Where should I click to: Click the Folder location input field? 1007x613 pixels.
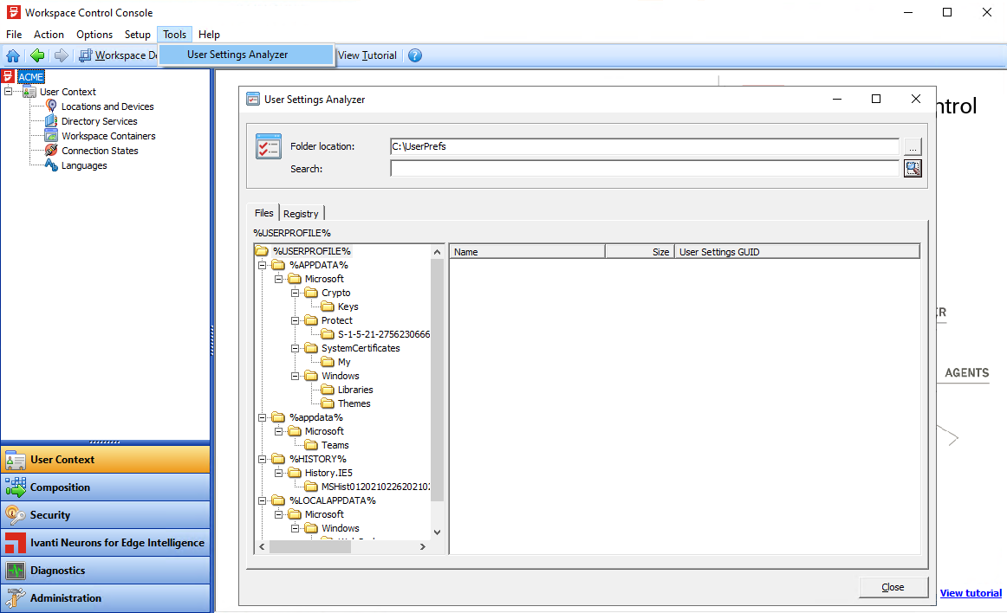644,146
